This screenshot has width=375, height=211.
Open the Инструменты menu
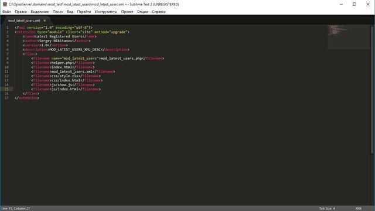coord(105,12)
